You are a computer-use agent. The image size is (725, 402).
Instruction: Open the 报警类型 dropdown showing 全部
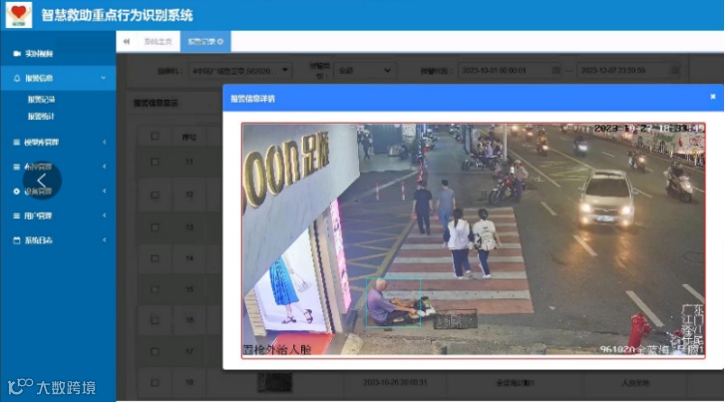[363, 70]
